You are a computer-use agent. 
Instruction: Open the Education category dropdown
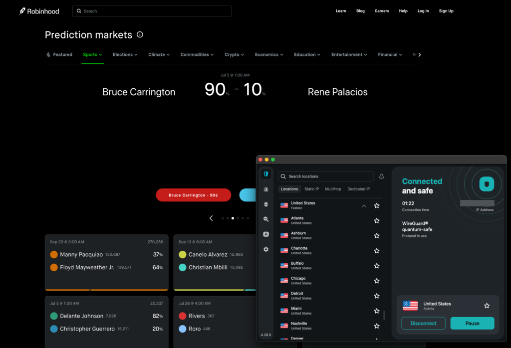pos(307,55)
